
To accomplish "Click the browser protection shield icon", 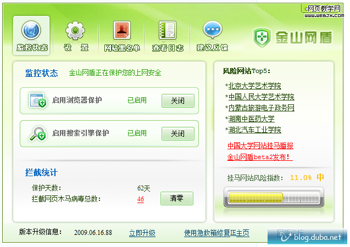I will 38,101.
